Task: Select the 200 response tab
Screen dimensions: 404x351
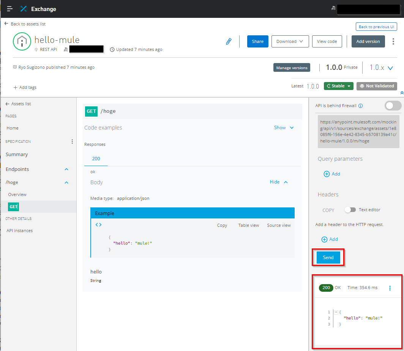Action: 96,158
